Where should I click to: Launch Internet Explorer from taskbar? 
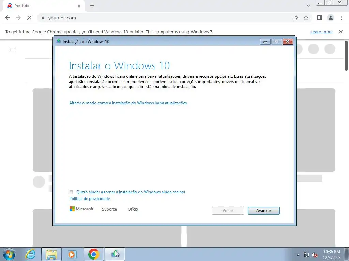coord(30,254)
